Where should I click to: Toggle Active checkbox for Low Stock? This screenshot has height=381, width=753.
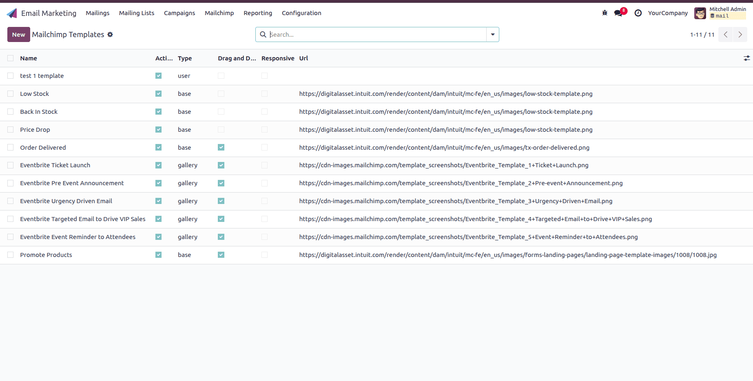tap(159, 94)
